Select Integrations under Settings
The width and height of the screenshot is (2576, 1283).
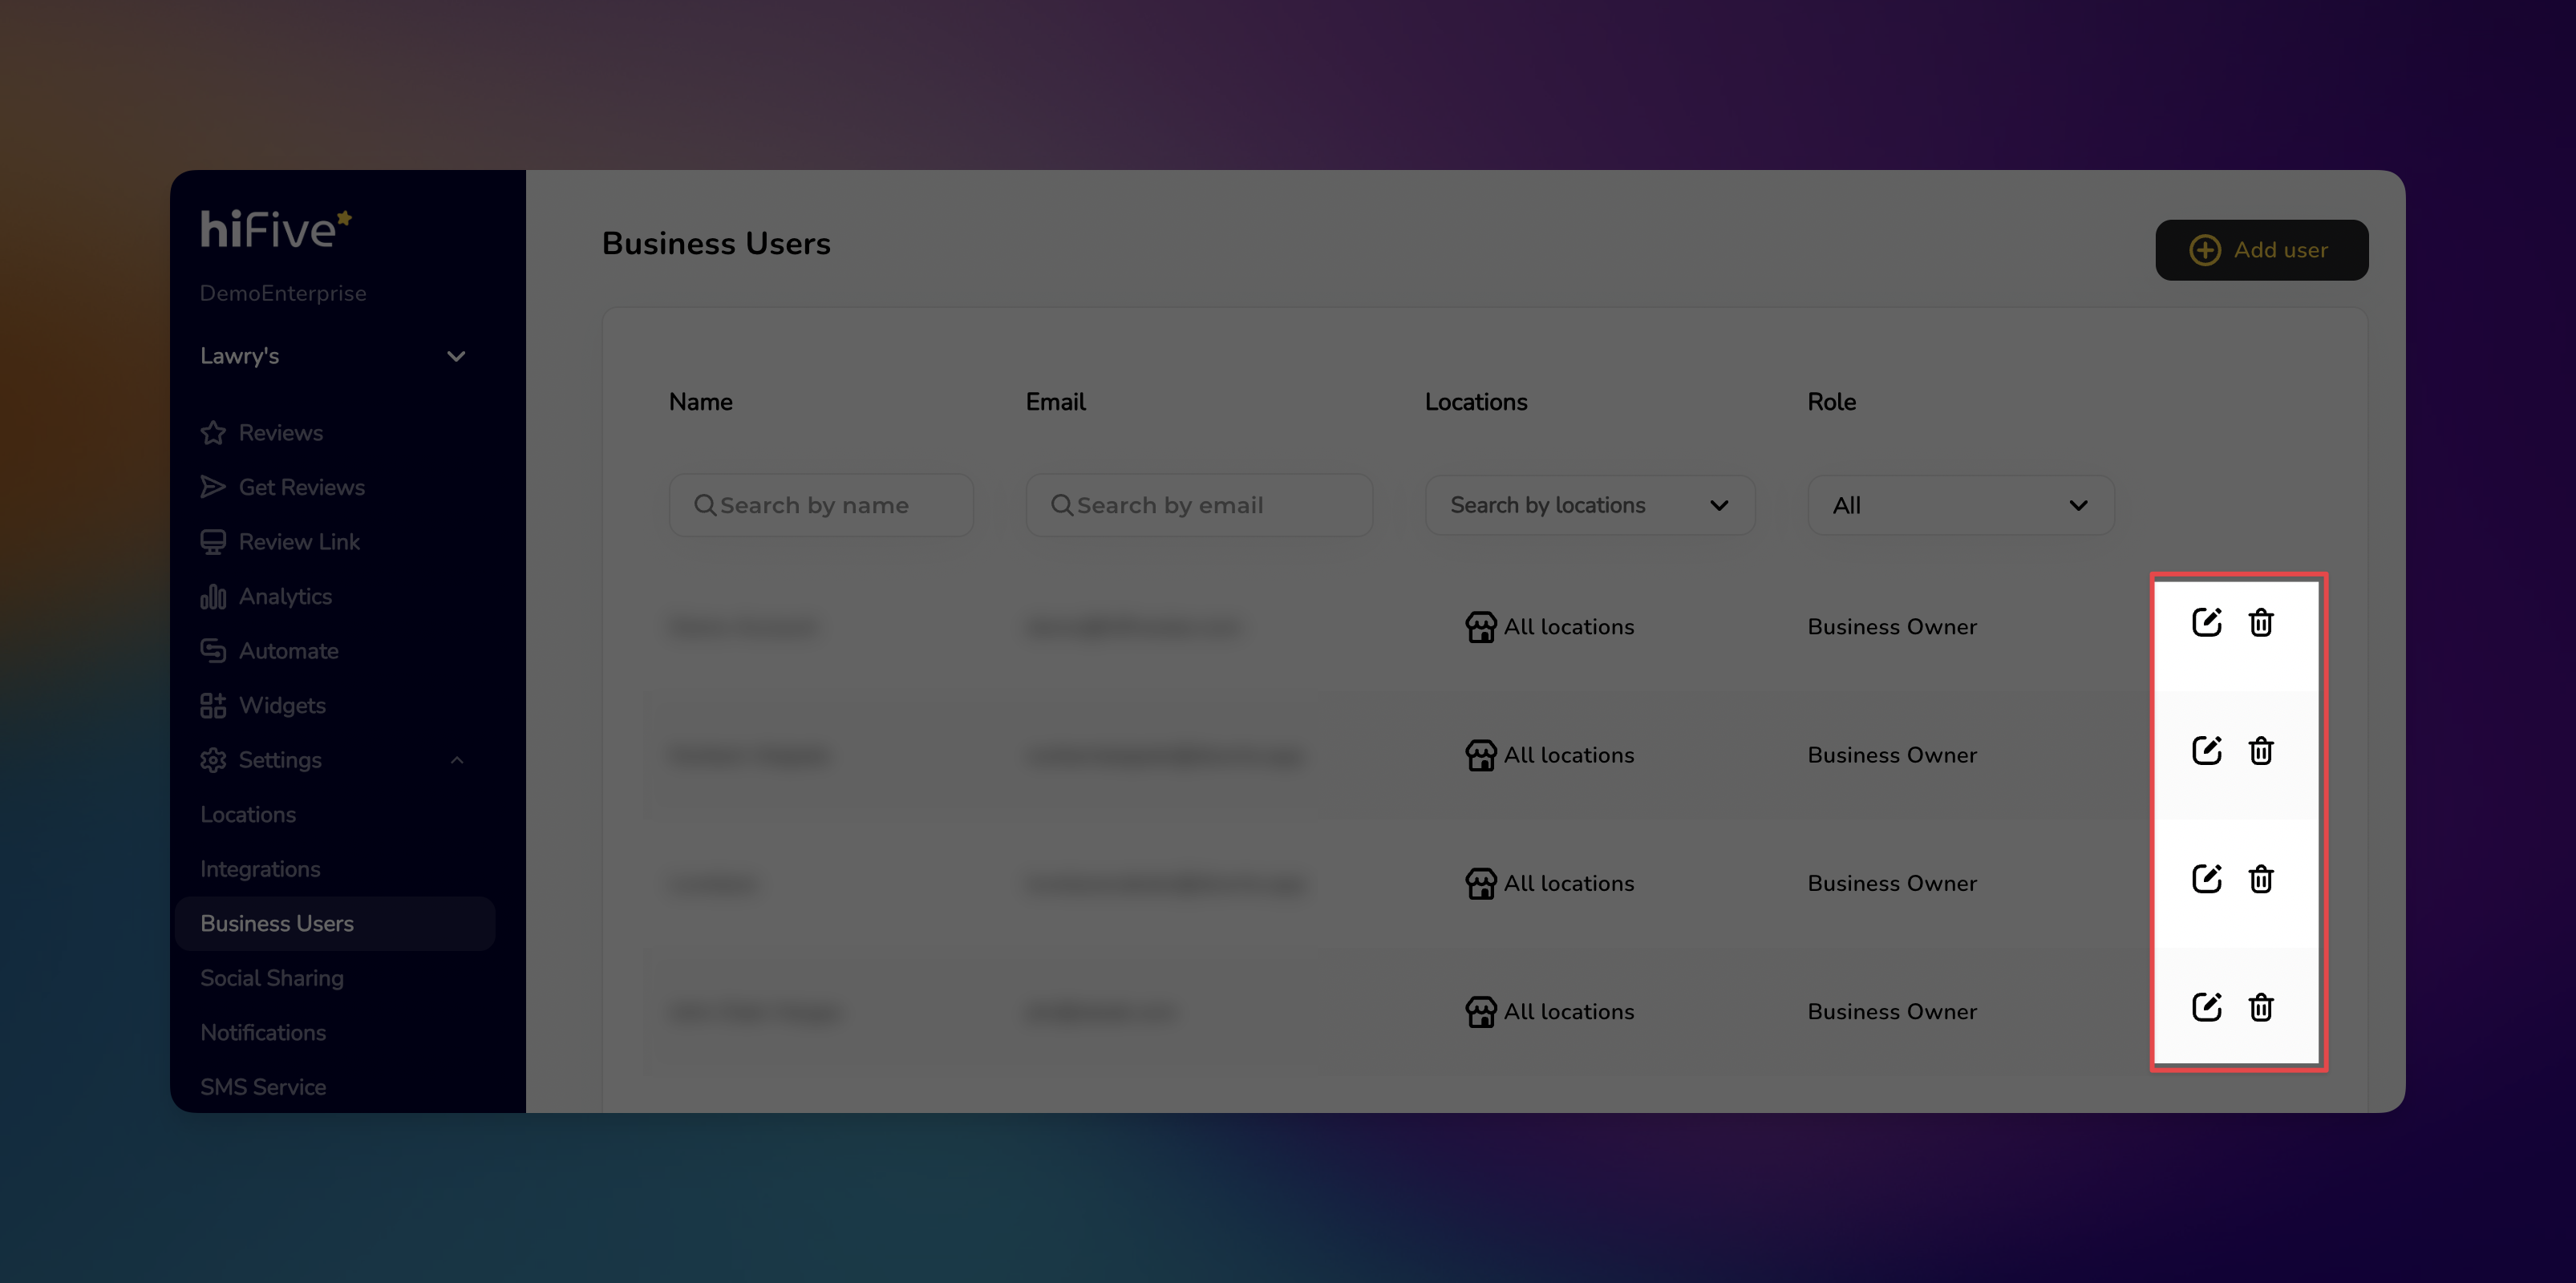coord(260,869)
